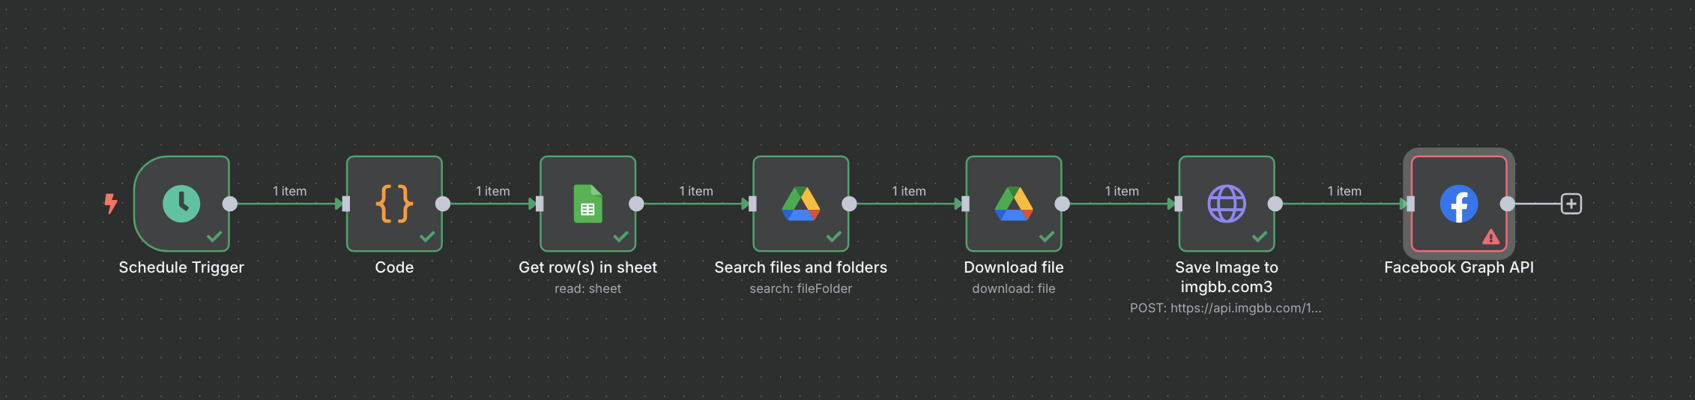Click the "search: fileFolder" subtitle
This screenshot has height=400, width=1695.
click(800, 288)
